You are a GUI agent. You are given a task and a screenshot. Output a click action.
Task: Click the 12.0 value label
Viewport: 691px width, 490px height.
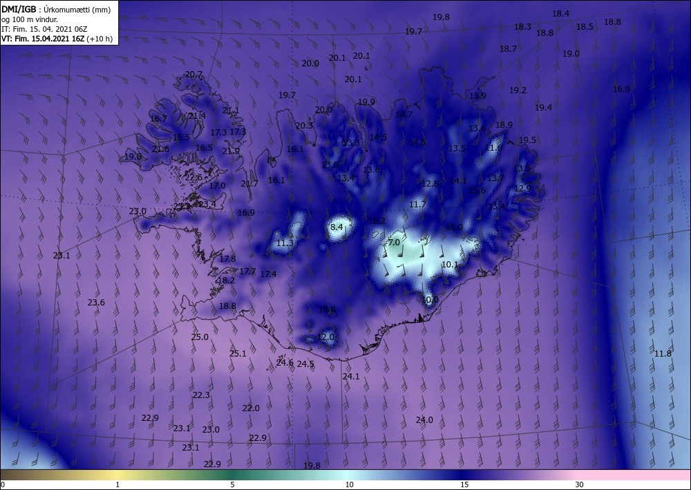point(325,337)
